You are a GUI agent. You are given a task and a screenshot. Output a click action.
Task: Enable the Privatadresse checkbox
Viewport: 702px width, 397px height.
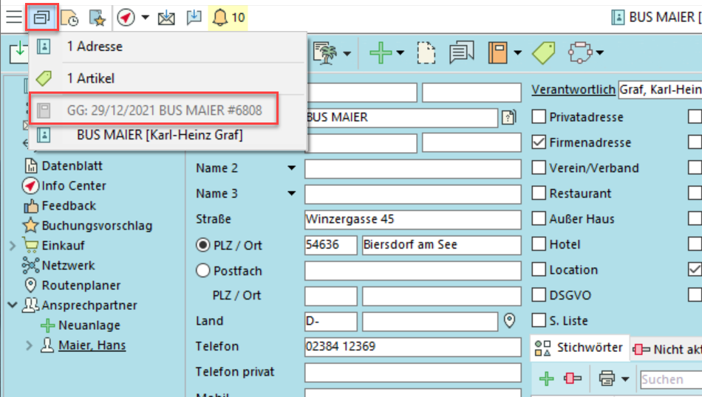(x=539, y=117)
